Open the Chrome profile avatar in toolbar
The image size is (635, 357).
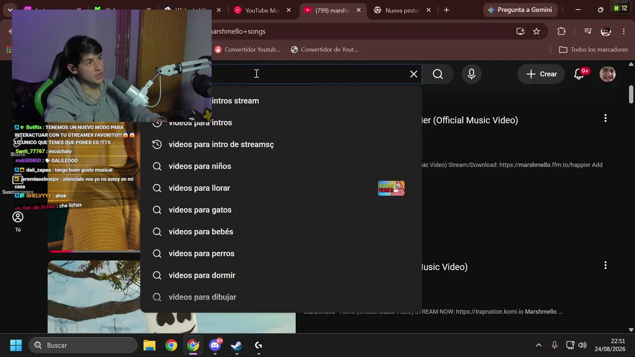point(606,31)
